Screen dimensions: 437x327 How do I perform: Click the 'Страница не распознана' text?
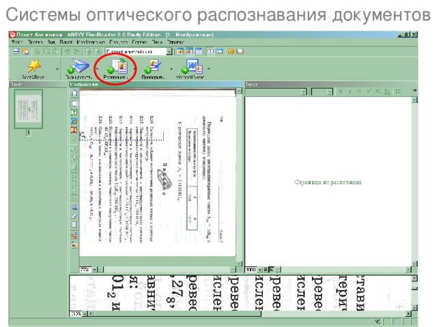[x=328, y=183]
